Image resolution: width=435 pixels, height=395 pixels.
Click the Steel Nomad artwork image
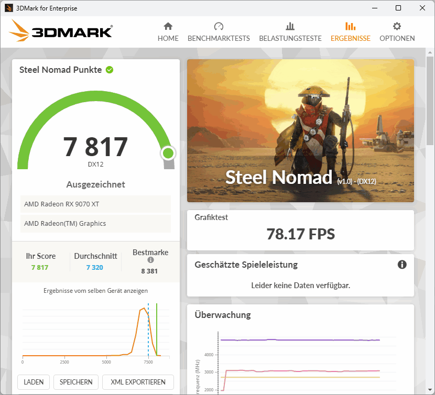point(300,130)
